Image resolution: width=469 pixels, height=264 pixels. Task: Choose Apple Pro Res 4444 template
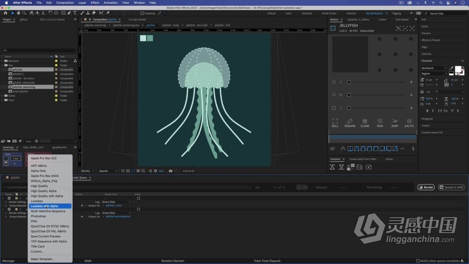click(x=50, y=176)
